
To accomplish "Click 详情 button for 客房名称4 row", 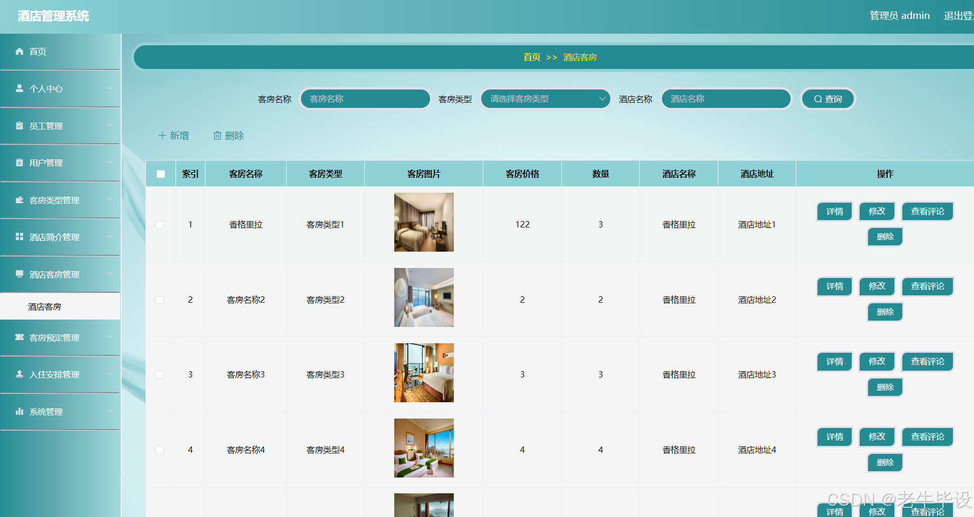I will click(834, 437).
